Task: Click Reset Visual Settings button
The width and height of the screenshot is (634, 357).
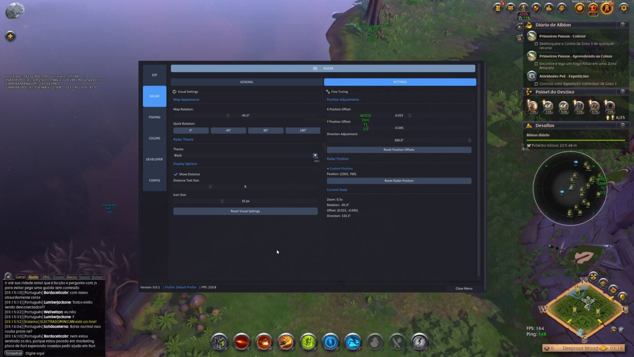Action: pyautogui.click(x=245, y=211)
